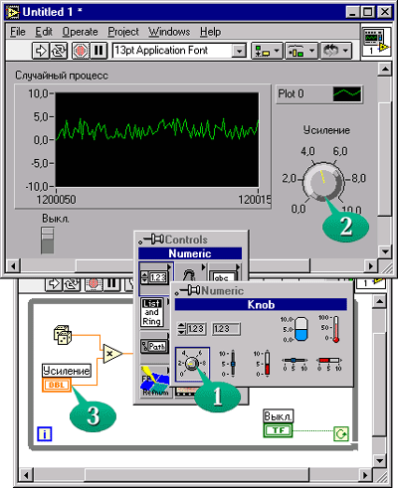Select the Knob control in Numeric palette
The width and height of the screenshot is (398, 488).
pyautogui.click(x=192, y=364)
